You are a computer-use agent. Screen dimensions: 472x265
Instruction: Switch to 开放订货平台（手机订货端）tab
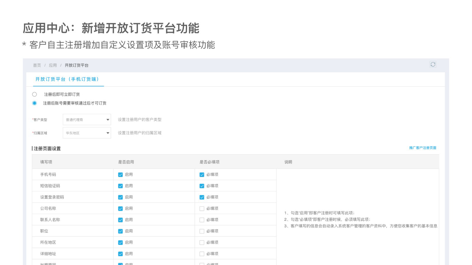pyautogui.click(x=67, y=79)
